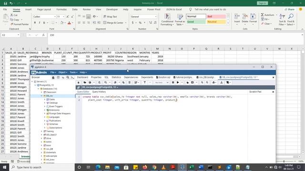This screenshot has width=305, height=171.
Task: Switch to the Dashboard tab in pgAdmin
Action: (x=82, y=77)
